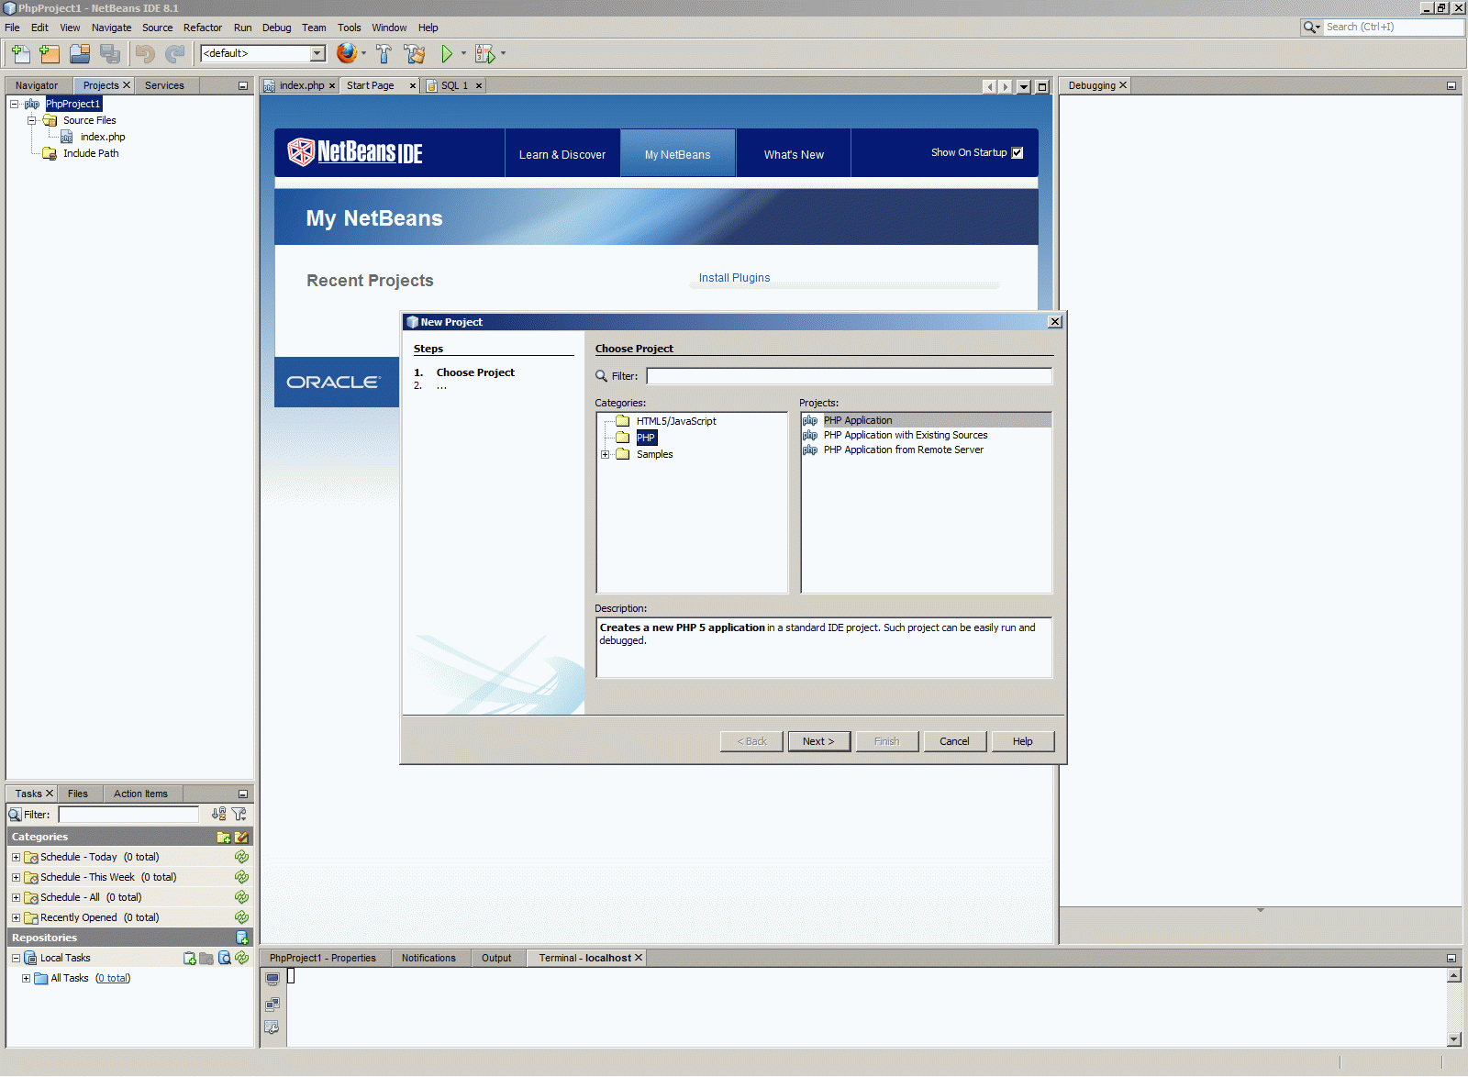Select PHP Application with Existing Sources

906,435
